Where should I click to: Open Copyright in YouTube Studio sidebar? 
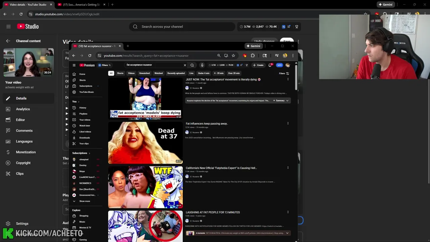[x=23, y=163]
